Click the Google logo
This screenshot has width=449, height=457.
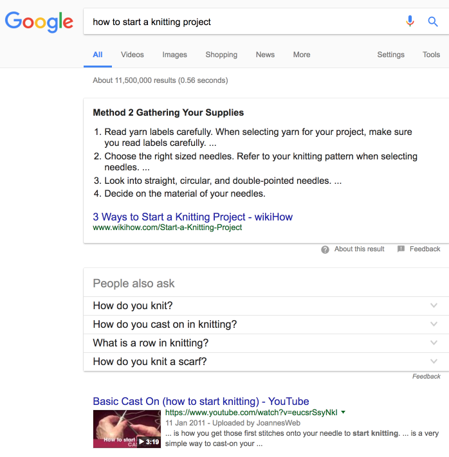pyautogui.click(x=39, y=22)
